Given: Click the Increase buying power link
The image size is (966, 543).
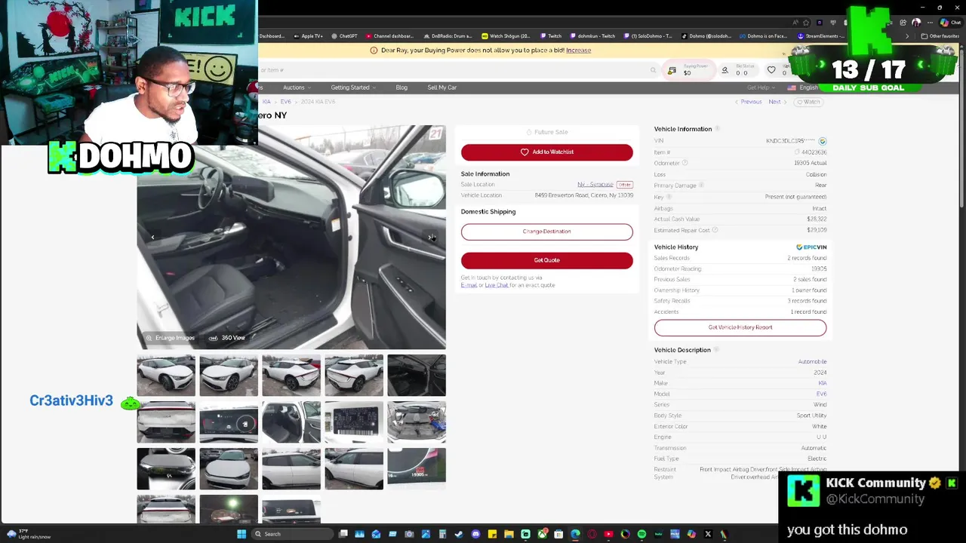Looking at the screenshot, I should tap(579, 51).
